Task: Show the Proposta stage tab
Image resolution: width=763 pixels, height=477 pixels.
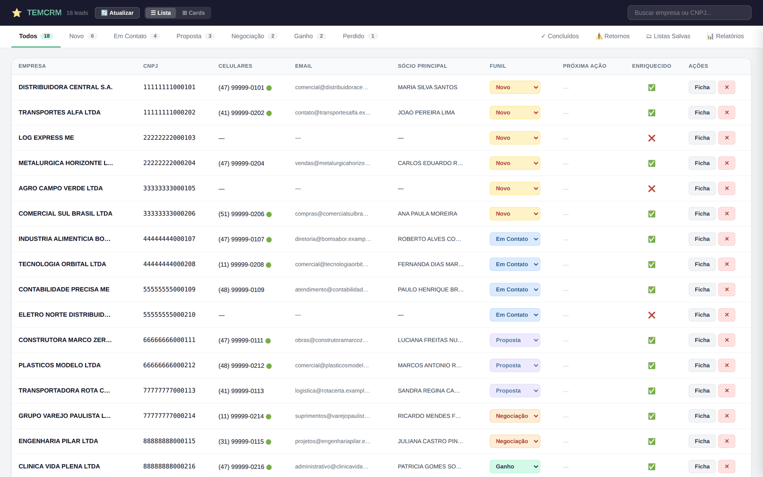Action: (196, 36)
